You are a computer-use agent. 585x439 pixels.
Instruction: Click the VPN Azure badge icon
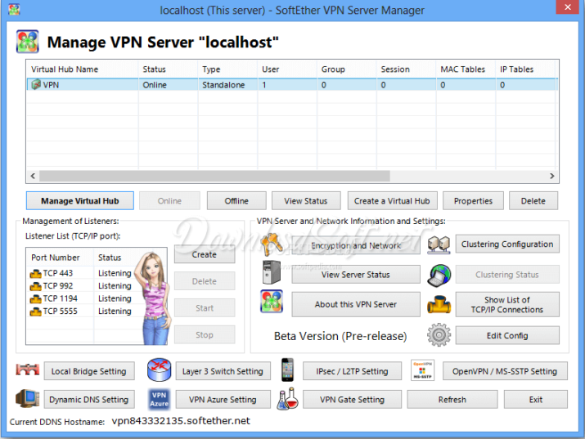click(x=160, y=399)
